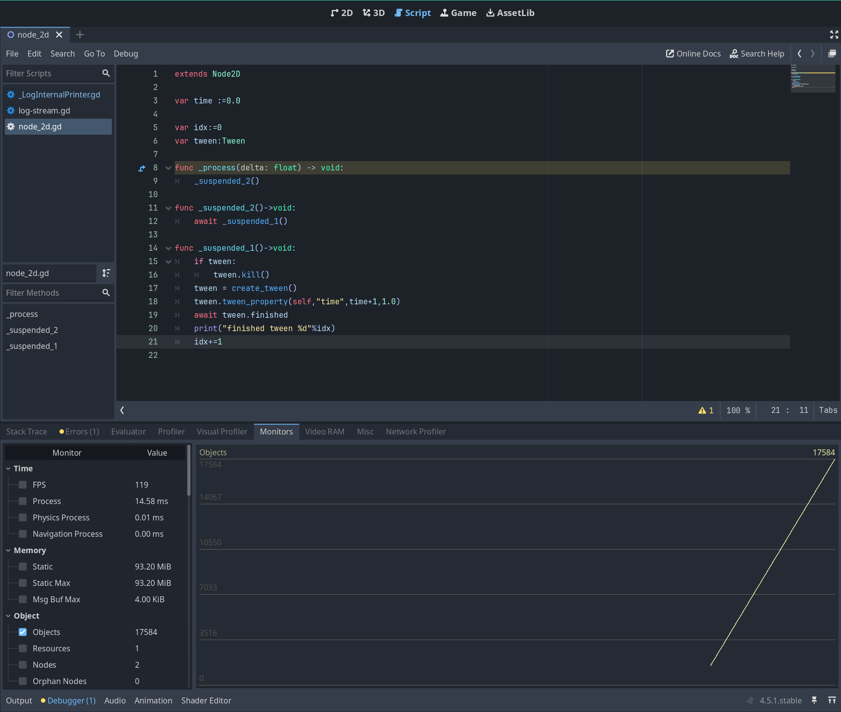The image size is (841, 712).
Task: Expand the bottom panel icon
Action: [x=832, y=700]
